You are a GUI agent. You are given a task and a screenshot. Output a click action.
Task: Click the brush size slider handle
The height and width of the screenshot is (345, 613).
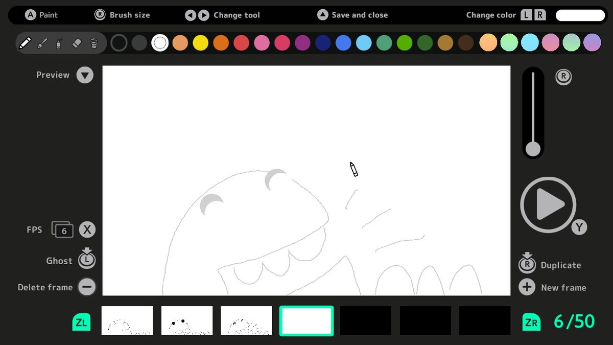[x=533, y=149]
